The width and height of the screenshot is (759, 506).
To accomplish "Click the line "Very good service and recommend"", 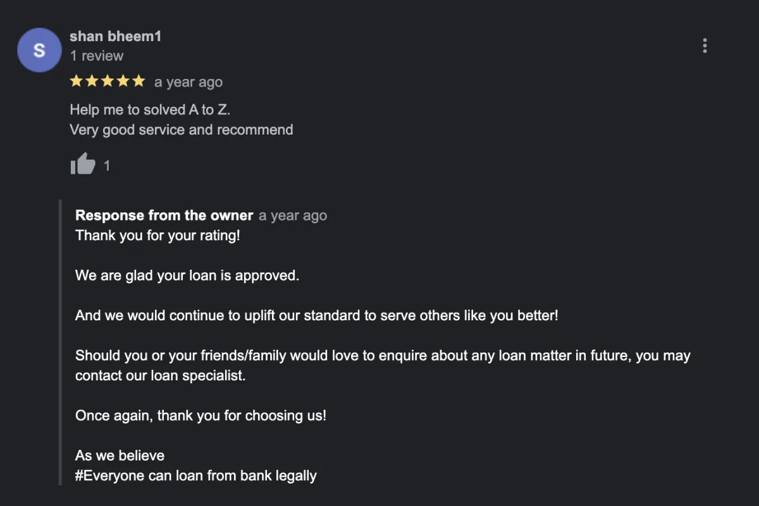I will tap(181, 130).
